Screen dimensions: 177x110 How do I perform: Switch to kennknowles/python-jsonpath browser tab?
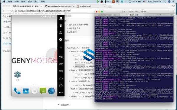(59, 6)
